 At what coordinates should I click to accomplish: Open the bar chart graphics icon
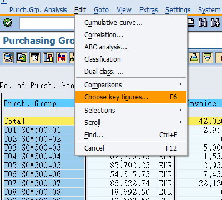click(48, 58)
